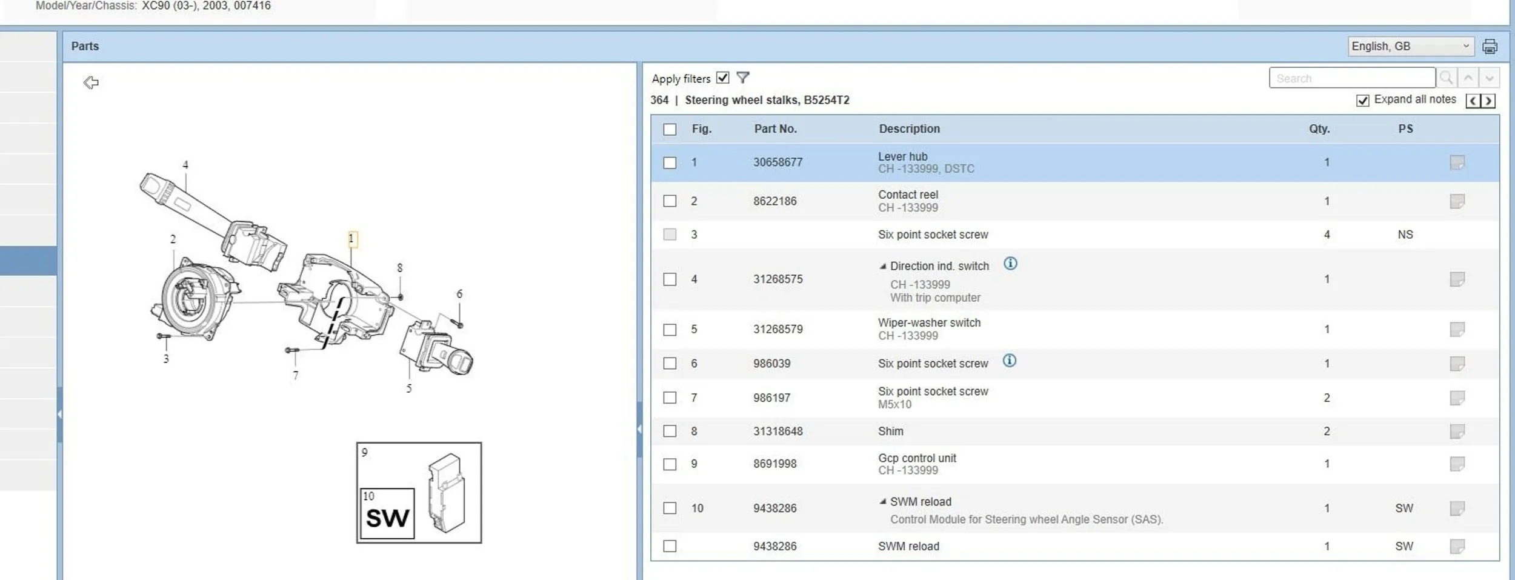
Task: Check the Shim row checkbox
Action: coord(670,432)
